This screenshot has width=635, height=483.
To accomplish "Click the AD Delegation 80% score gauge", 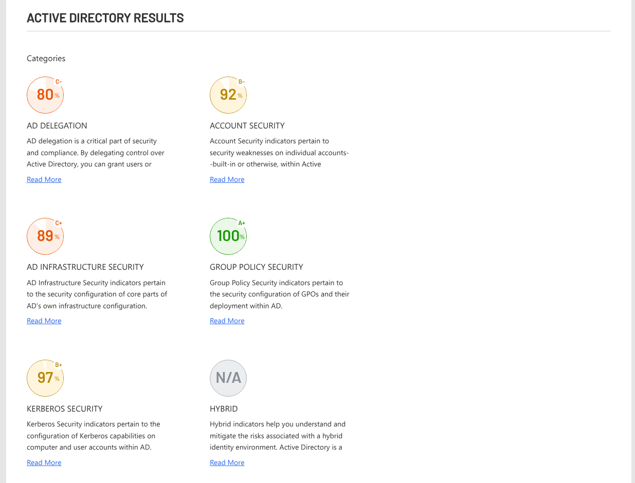I will click(x=45, y=95).
